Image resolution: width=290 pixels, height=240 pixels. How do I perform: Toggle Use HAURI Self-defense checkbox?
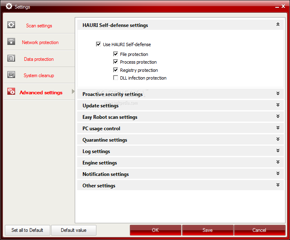tap(98, 44)
